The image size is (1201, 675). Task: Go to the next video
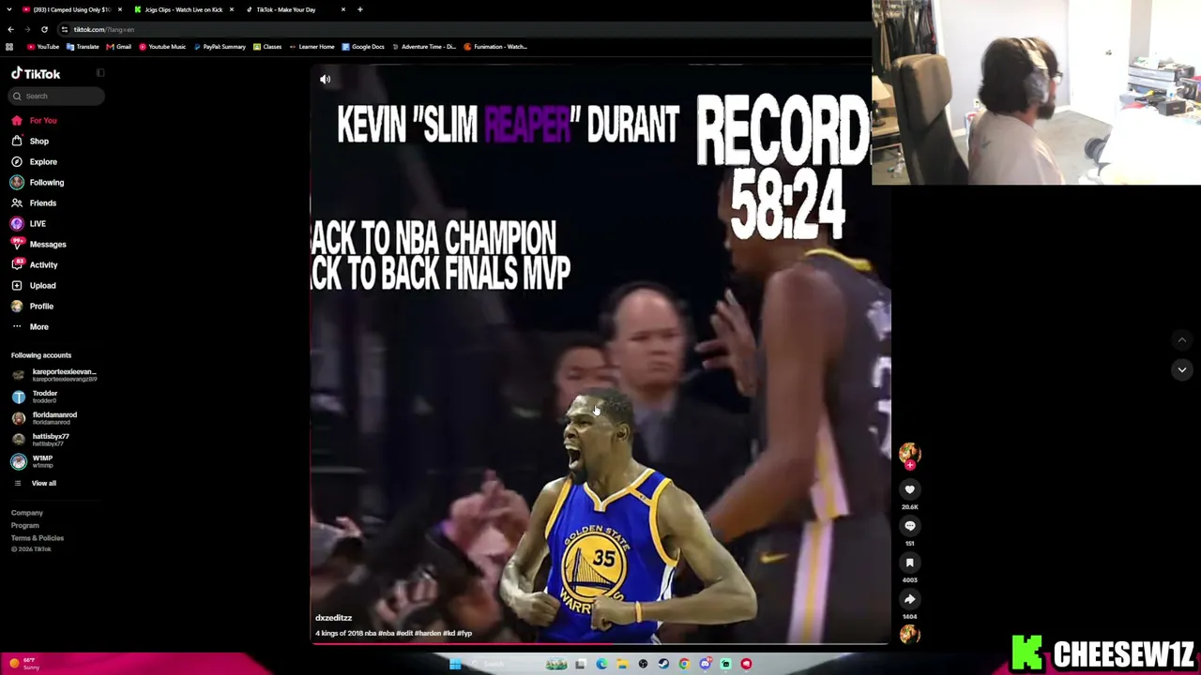coord(1181,370)
